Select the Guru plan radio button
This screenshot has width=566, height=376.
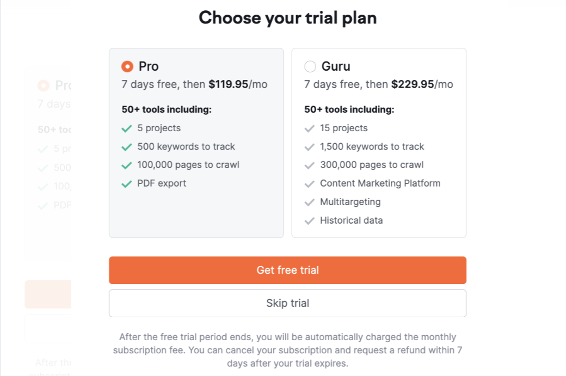coord(310,66)
